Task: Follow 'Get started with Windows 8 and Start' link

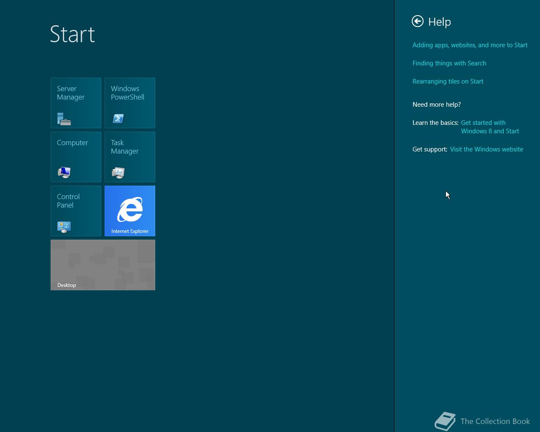Action: [x=490, y=127]
